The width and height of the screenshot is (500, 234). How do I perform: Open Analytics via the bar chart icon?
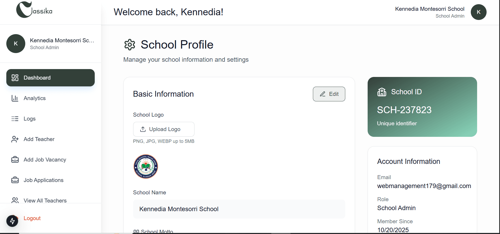tap(15, 98)
